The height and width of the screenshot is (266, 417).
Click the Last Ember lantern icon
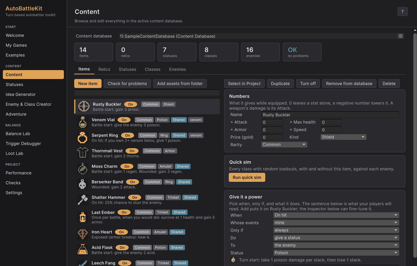83,217
